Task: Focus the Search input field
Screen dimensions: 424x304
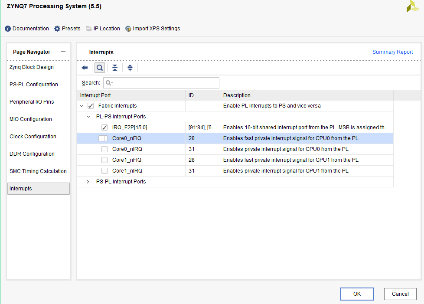Action: (161, 83)
